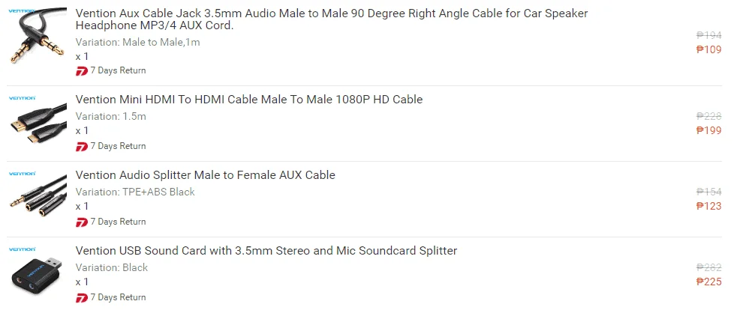Image resolution: width=734 pixels, height=310 pixels.
Task: Click the 7 Days Return label under HDMI cable
Action: point(118,146)
